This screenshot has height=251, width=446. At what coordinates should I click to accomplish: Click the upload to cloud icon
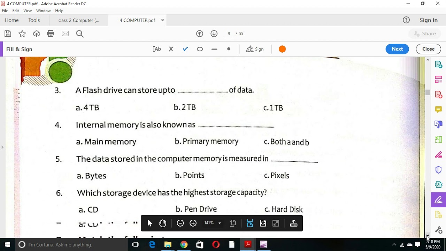click(37, 33)
